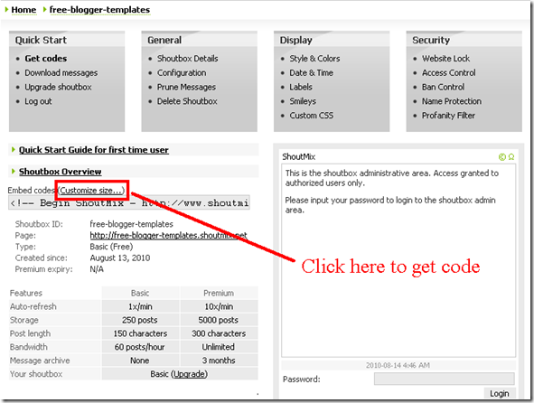The width and height of the screenshot is (534, 403).
Task: Click Delete Shoutbox under General
Action: (x=187, y=101)
